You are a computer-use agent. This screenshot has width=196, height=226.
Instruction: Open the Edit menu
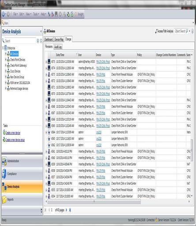(x=22, y=14)
